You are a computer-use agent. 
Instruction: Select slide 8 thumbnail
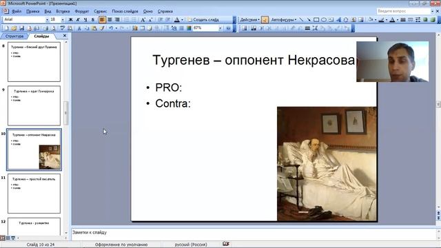34,62
